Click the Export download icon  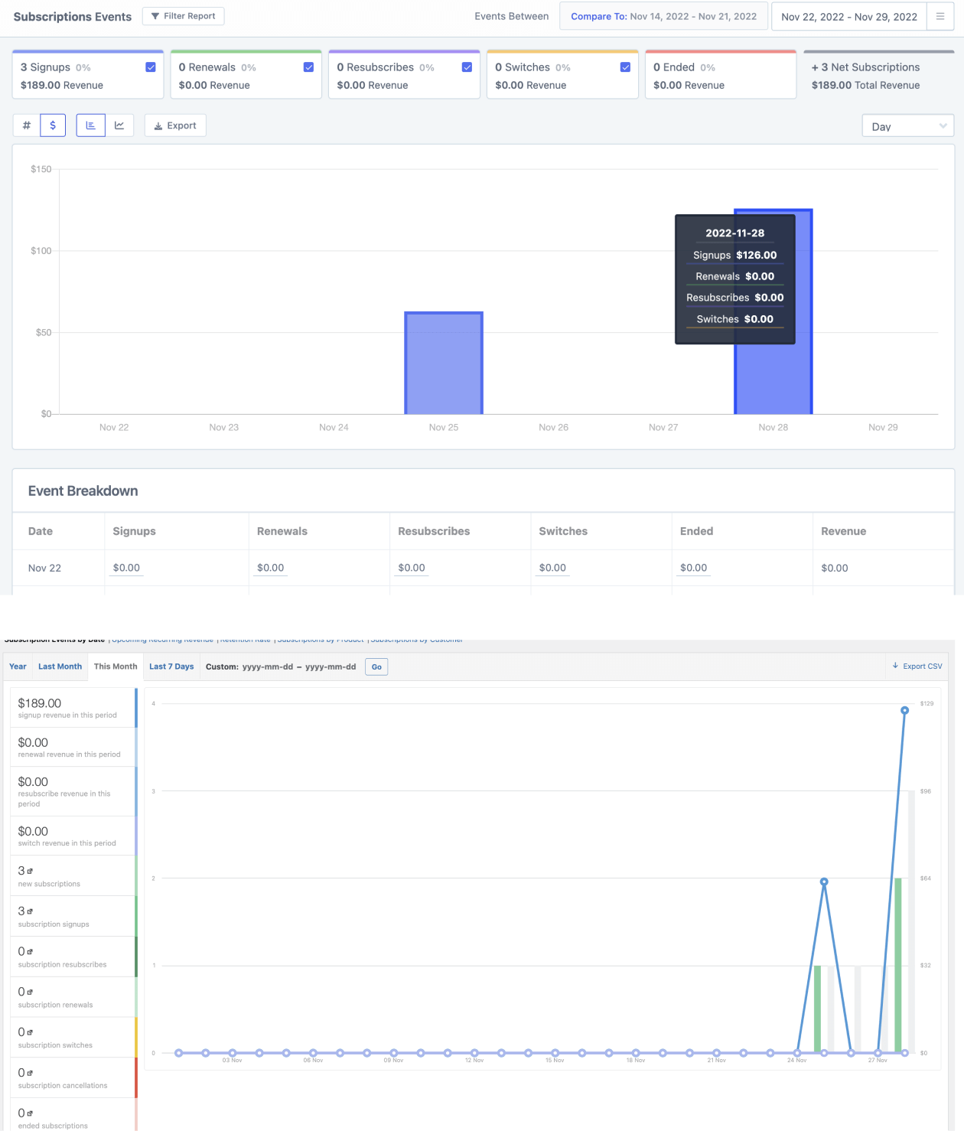click(158, 125)
